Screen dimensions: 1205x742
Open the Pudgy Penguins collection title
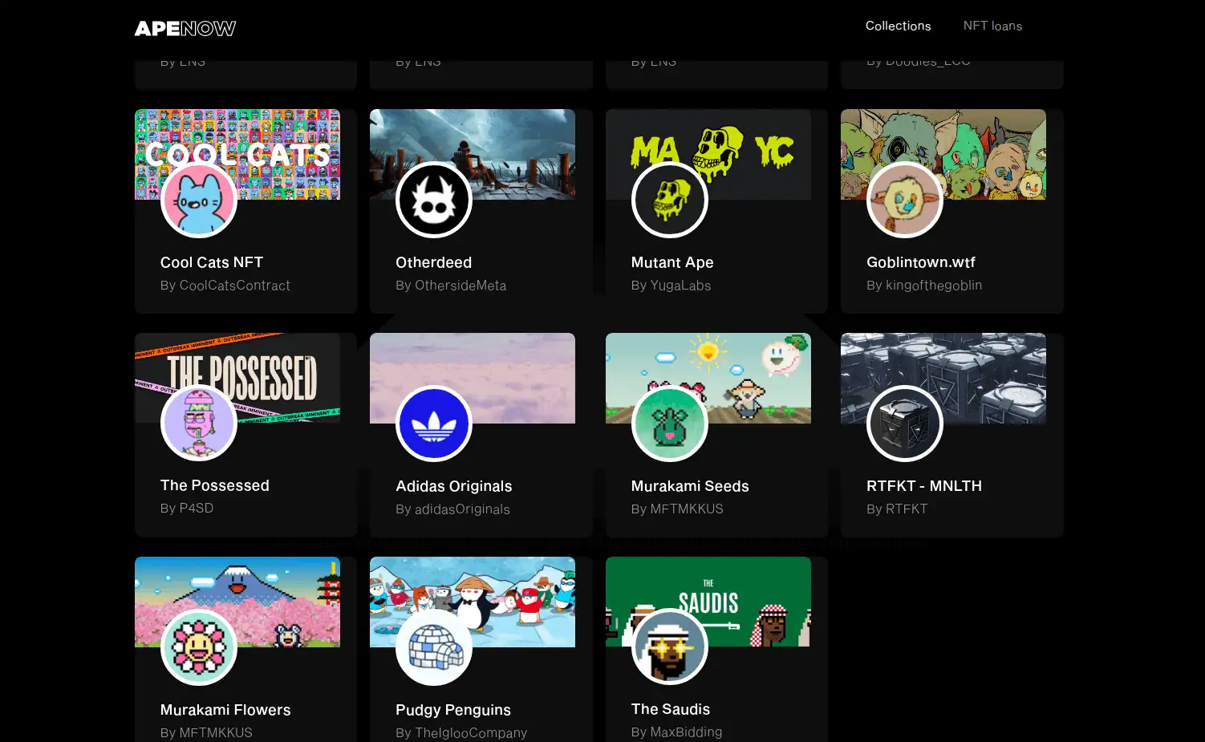click(453, 710)
